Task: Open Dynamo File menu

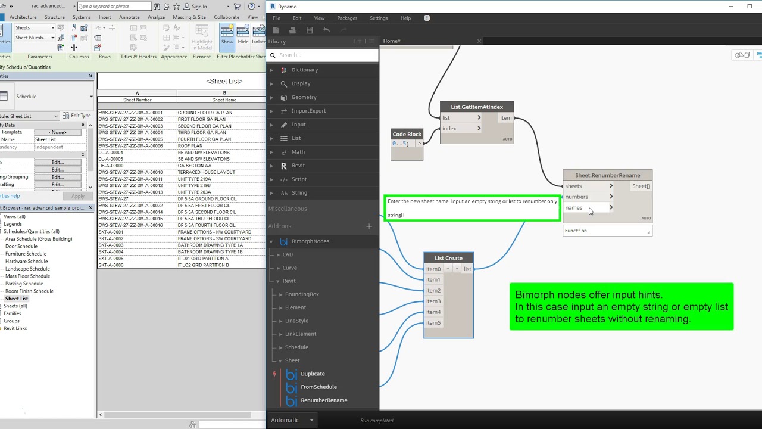Action: (x=276, y=18)
